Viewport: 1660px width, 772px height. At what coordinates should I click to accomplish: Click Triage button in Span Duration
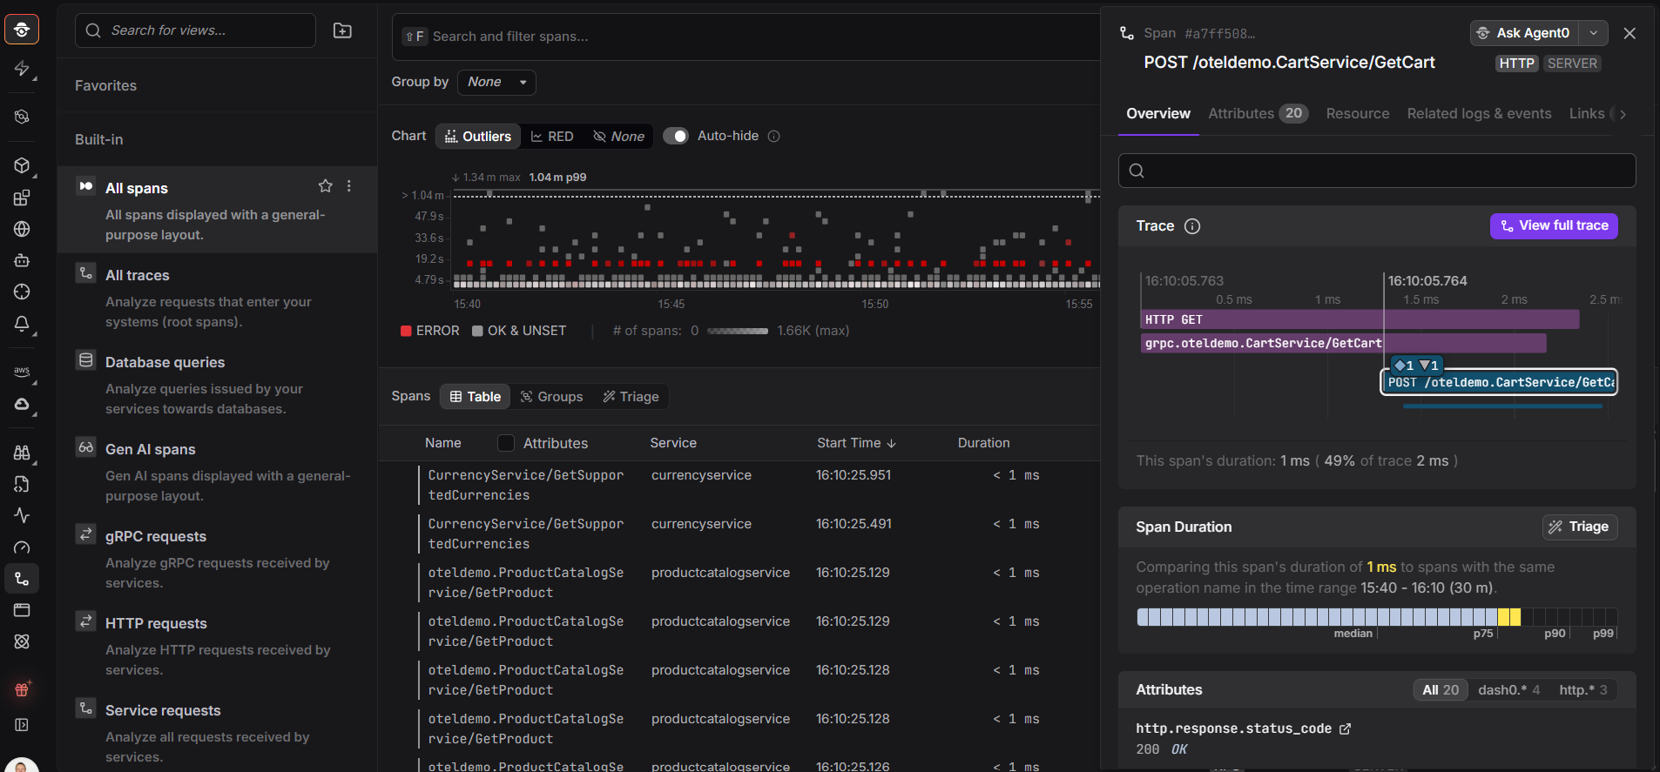pyautogui.click(x=1580, y=527)
